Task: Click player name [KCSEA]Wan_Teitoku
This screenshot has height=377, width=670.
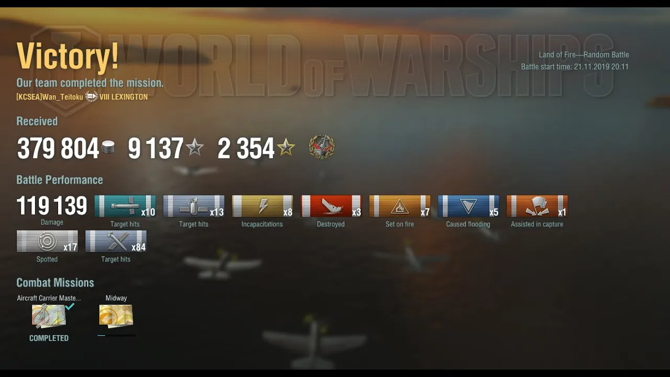Action: pos(50,97)
